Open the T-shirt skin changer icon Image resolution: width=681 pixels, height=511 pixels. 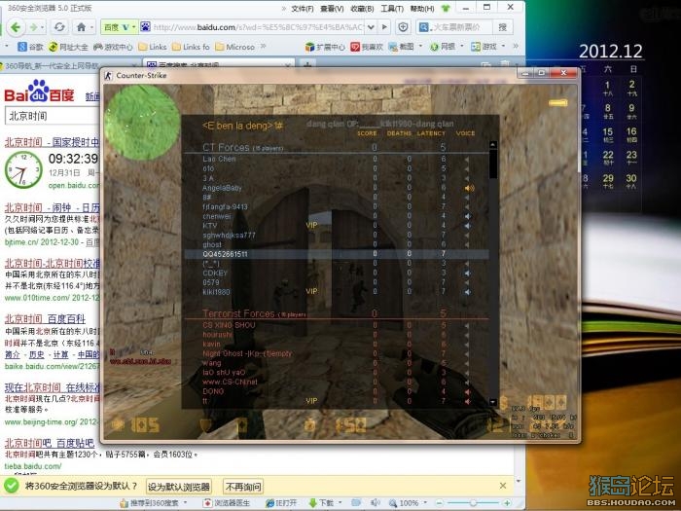pos(446,8)
